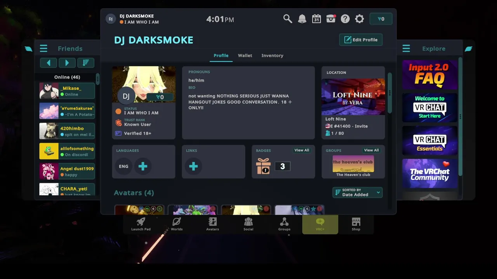Click the badges gift box icon
This screenshot has height=279, width=497.
263,166
